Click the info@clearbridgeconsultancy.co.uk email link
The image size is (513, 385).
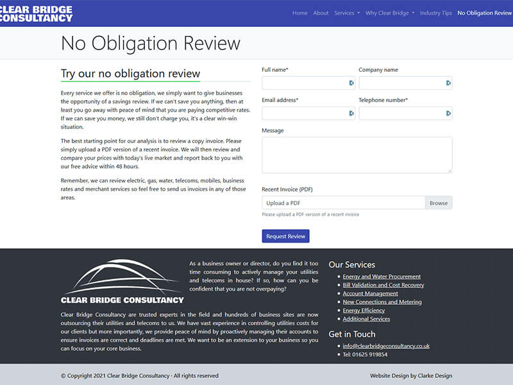(386, 346)
